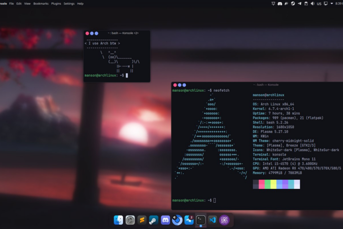
Task: Click the 'Shell: bash 5.2.26' line
Action: pos(271,123)
